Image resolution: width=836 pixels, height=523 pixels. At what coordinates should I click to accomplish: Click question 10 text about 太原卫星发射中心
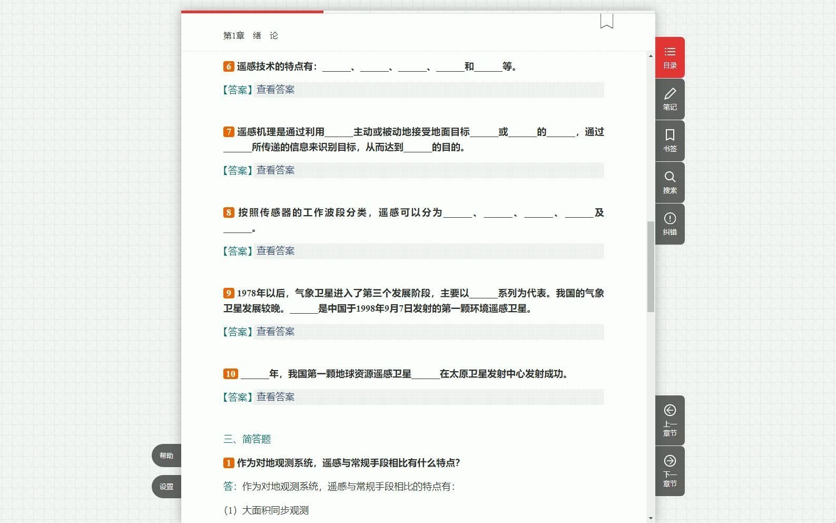pyautogui.click(x=405, y=374)
